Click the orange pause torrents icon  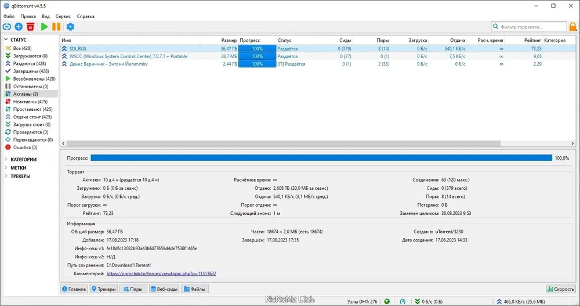pyautogui.click(x=56, y=27)
